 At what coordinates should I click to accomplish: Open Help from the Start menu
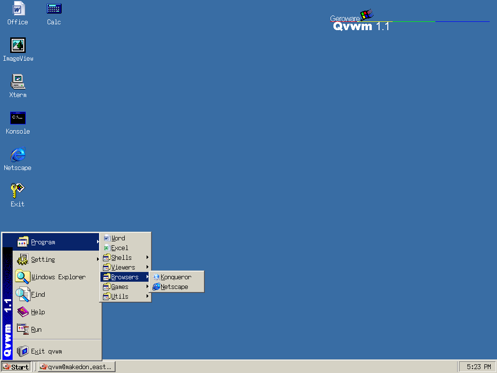[56, 312]
